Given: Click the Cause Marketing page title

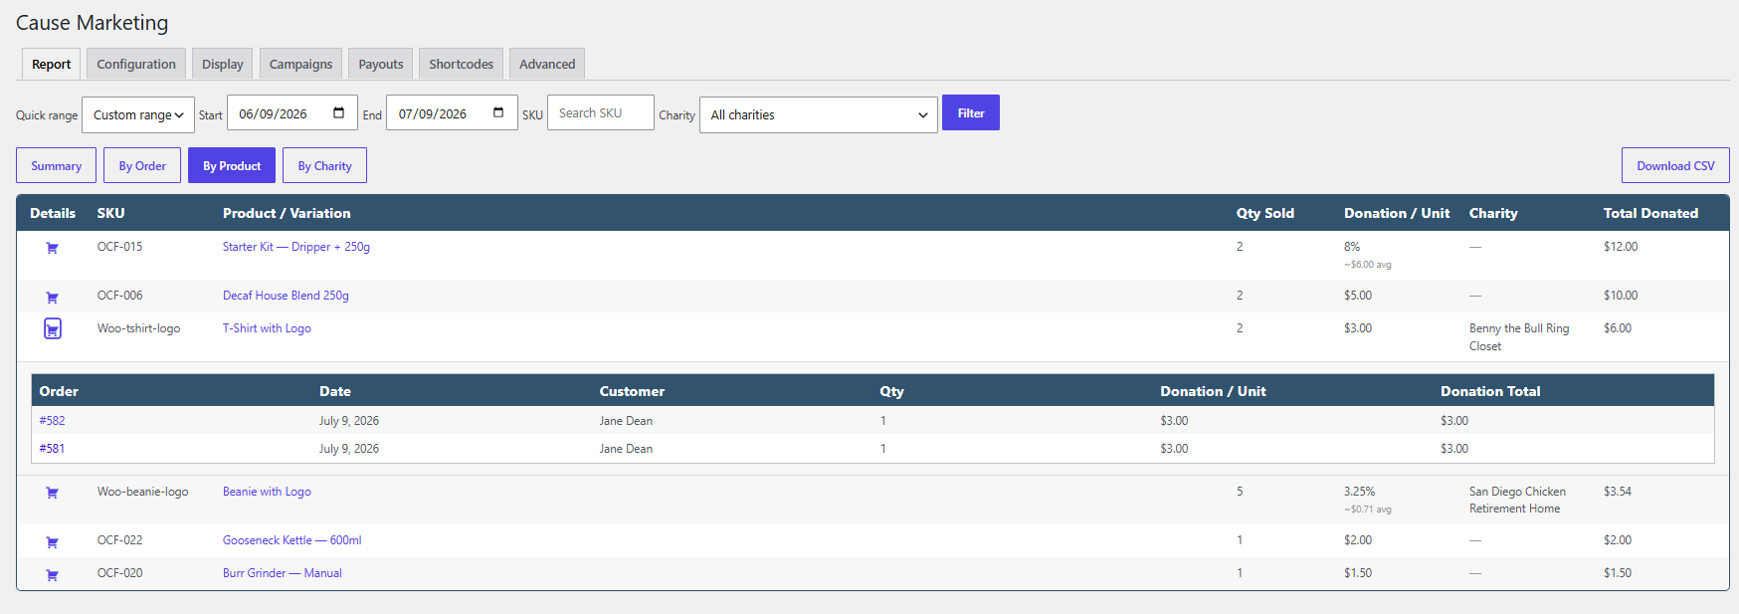Looking at the screenshot, I should coord(92,22).
